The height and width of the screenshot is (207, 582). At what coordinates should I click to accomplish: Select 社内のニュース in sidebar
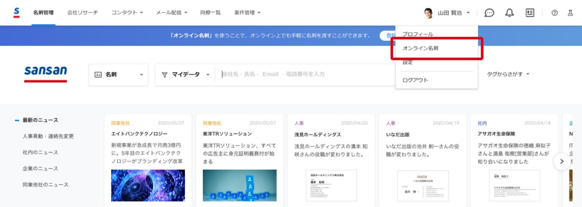[x=40, y=152]
